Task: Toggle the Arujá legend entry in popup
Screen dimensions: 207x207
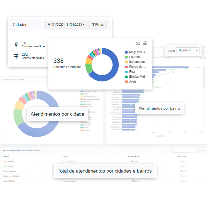Action: (x=131, y=82)
